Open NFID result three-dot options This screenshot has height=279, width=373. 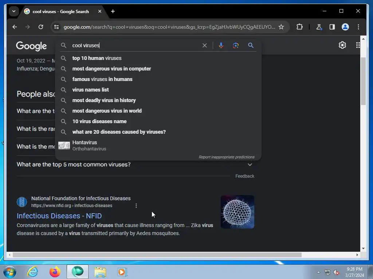[136, 206]
